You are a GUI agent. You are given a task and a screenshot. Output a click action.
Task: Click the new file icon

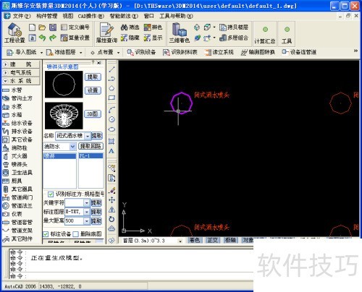click(32, 27)
